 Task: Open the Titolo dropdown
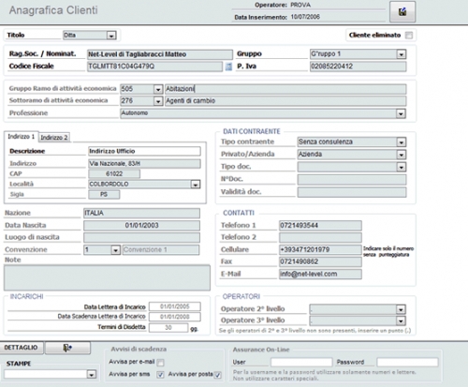point(111,36)
